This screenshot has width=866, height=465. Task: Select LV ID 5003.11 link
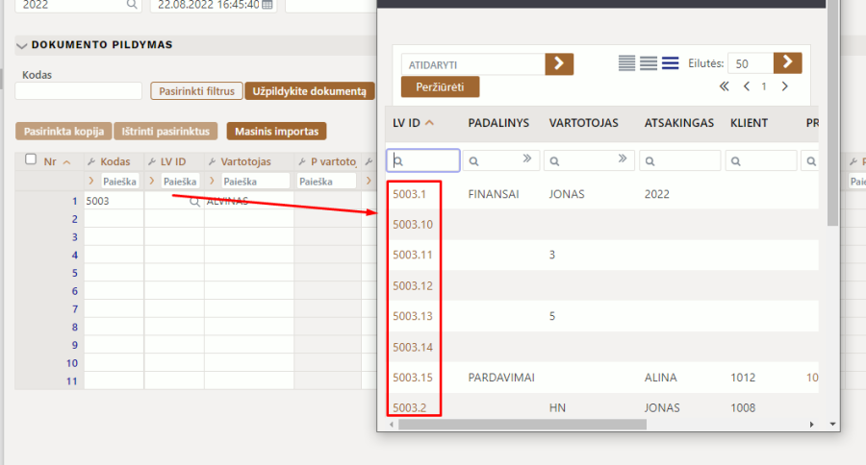(413, 255)
